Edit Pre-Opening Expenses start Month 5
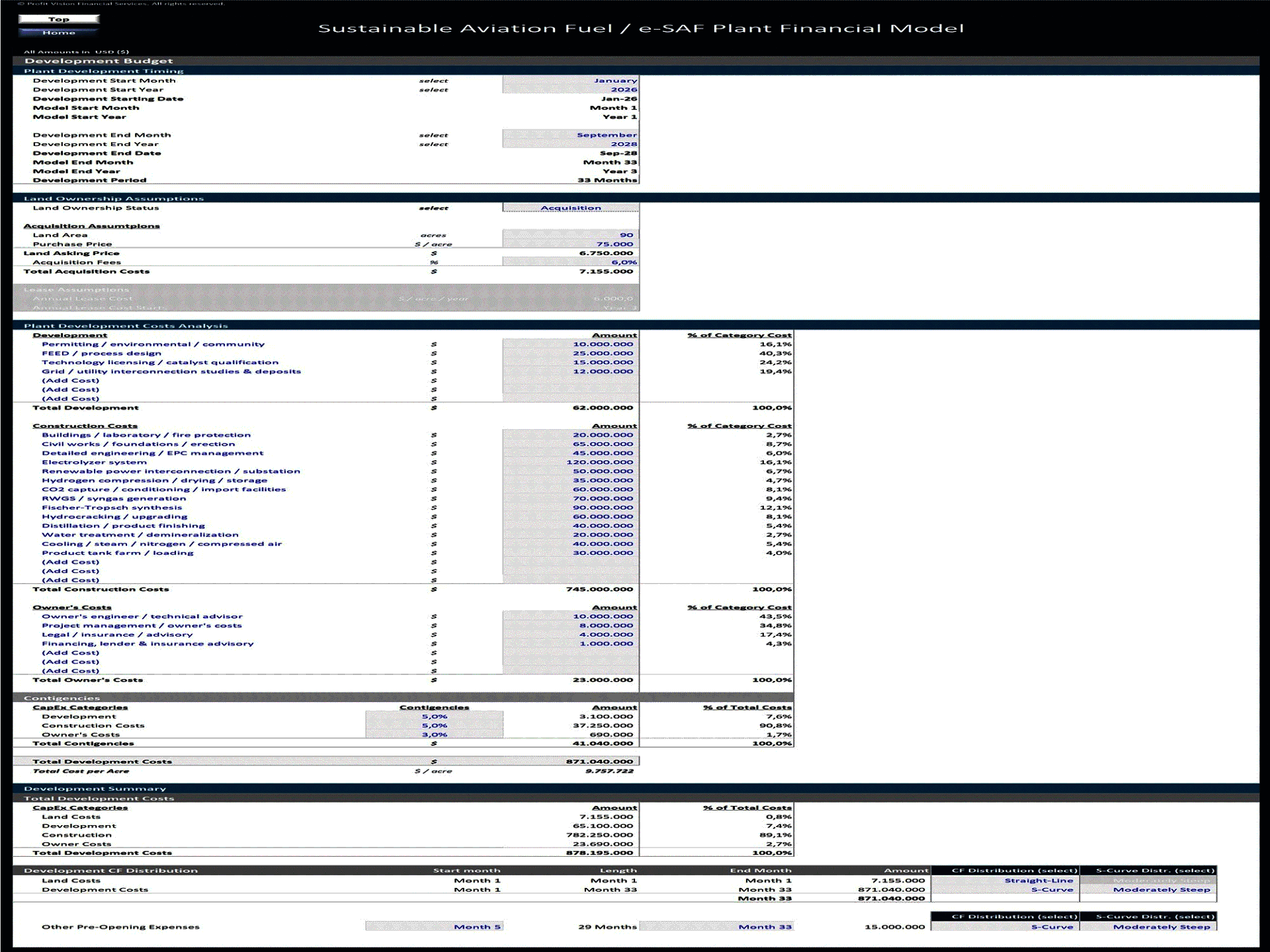The width and height of the screenshot is (1270, 952). coord(434,927)
